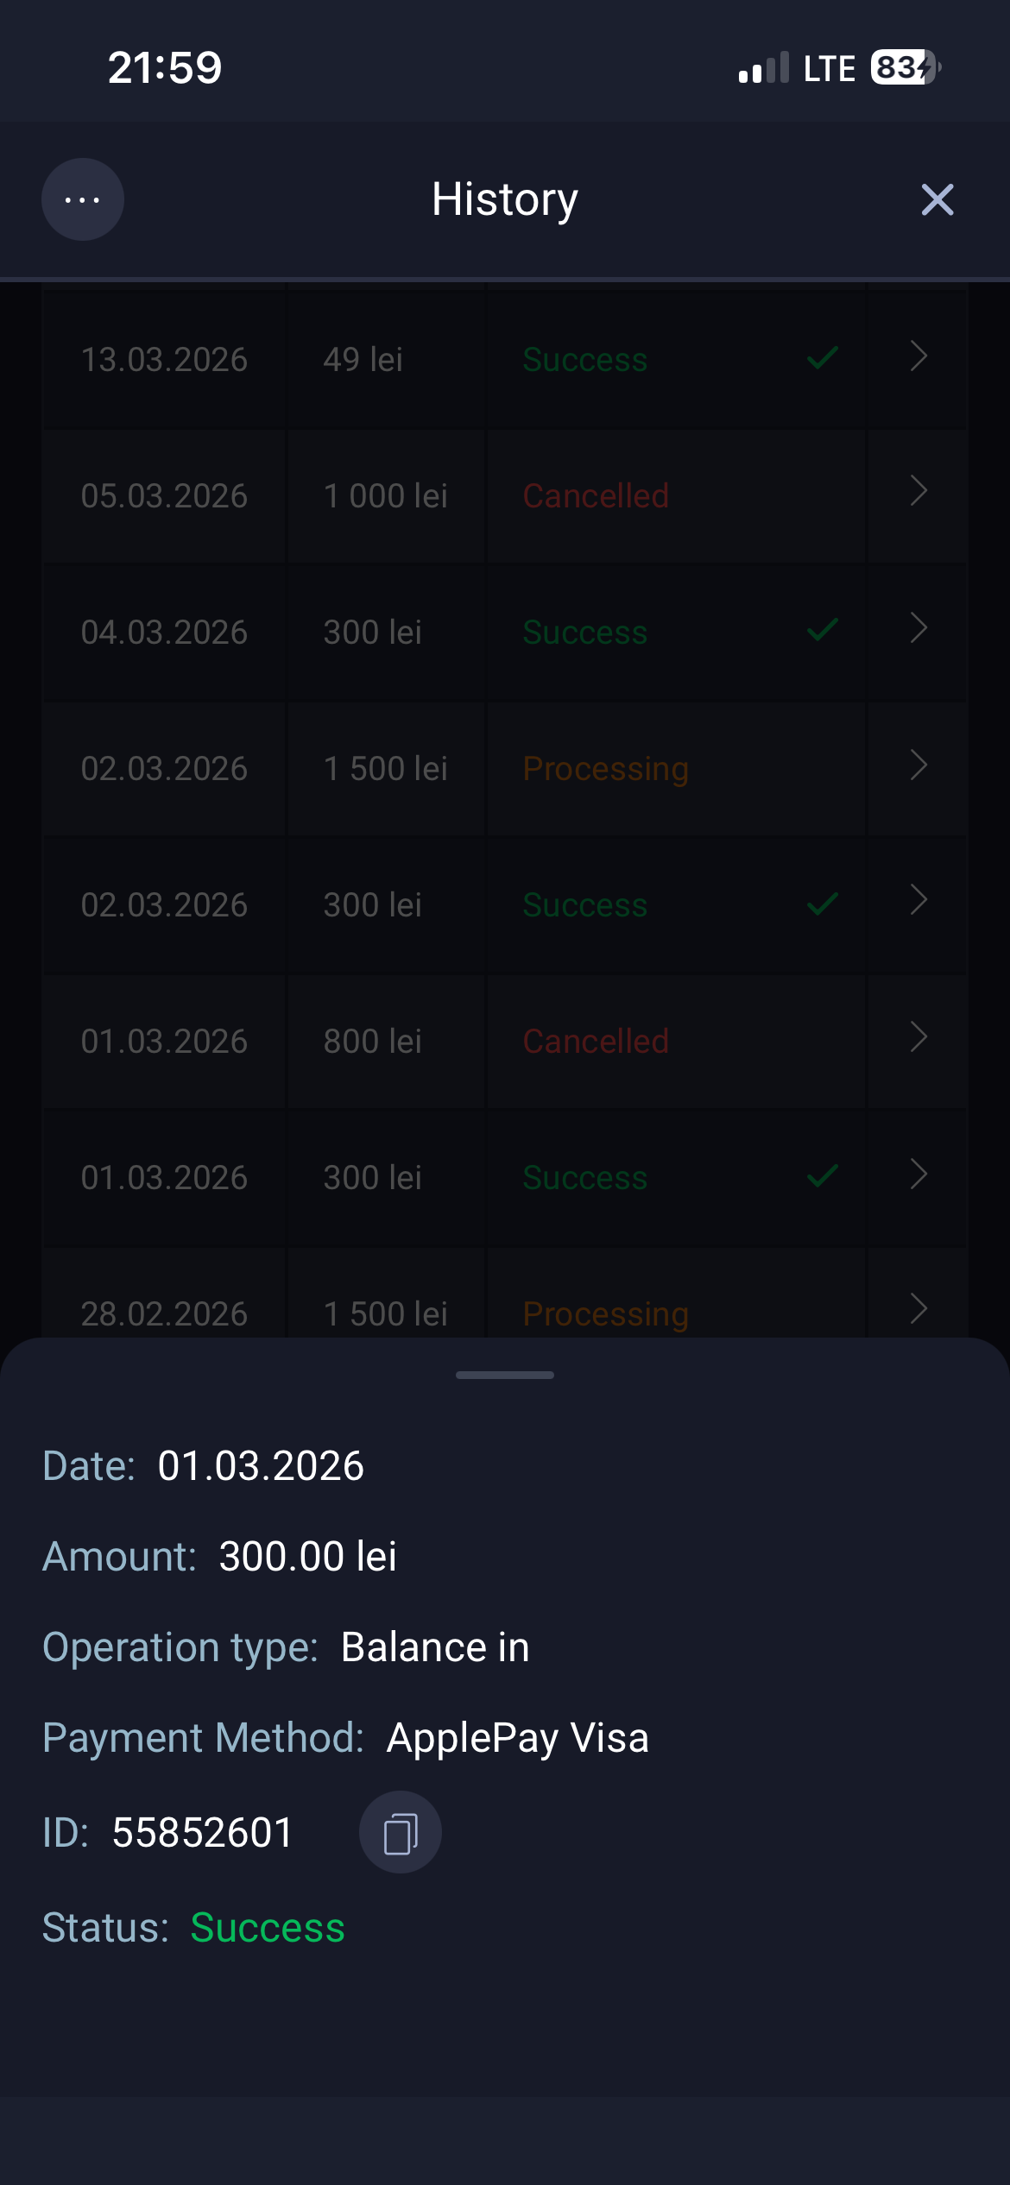Viewport: 1010px width, 2185px height.
Task: Select the Cancelled status on 05.03.2026
Action: tap(596, 496)
